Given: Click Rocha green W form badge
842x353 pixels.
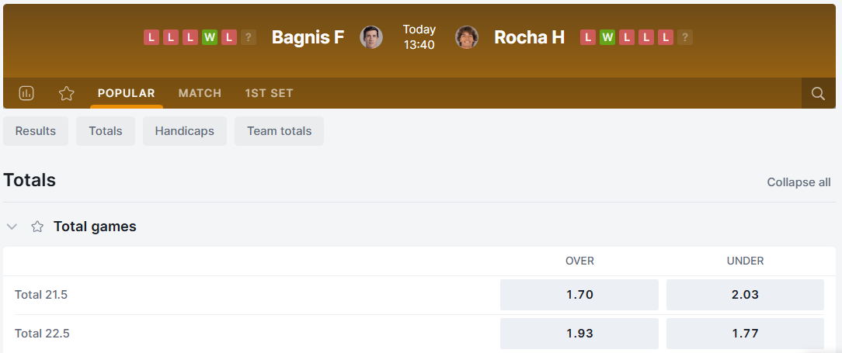Looking at the screenshot, I should [x=607, y=37].
